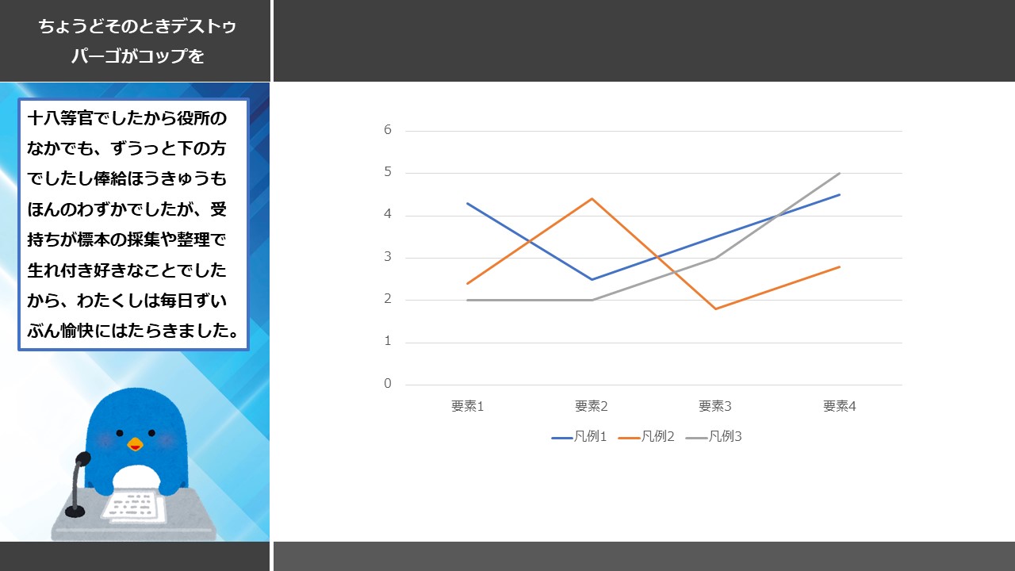The height and width of the screenshot is (571, 1015).
Task: Select the blue penguin illustration
Action: (135, 463)
